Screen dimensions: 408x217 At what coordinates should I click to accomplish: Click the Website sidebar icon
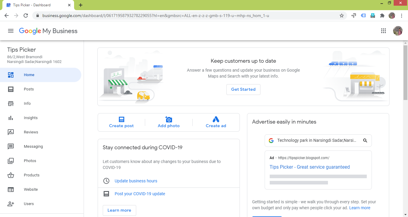(x=11, y=190)
